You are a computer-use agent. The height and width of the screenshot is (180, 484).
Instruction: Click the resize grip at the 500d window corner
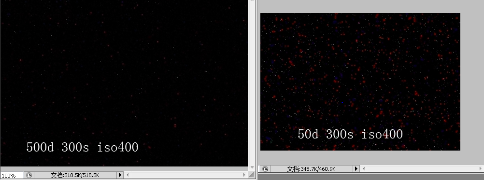pyautogui.click(x=252, y=175)
